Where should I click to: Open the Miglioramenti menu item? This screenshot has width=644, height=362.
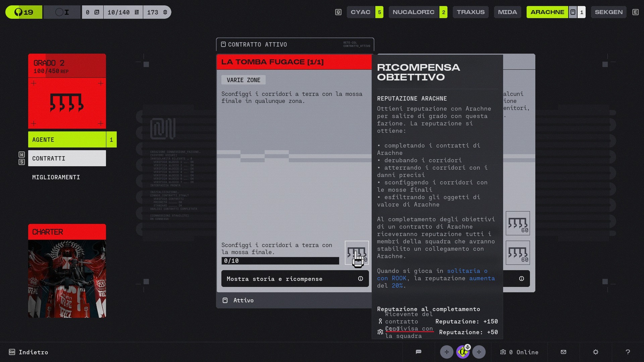coord(56,177)
